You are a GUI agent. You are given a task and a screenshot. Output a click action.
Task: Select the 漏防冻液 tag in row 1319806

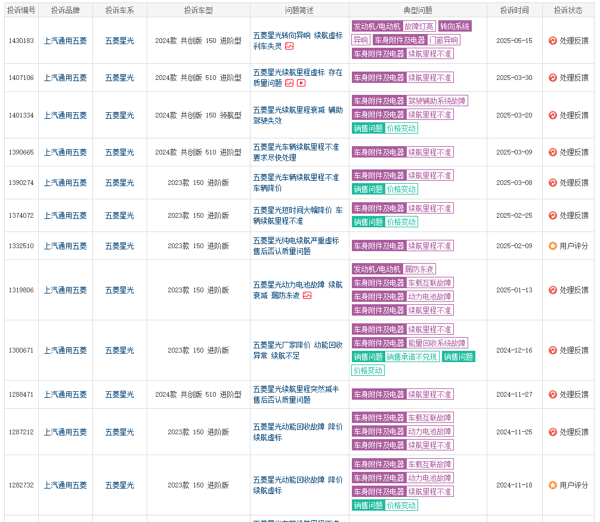click(419, 270)
